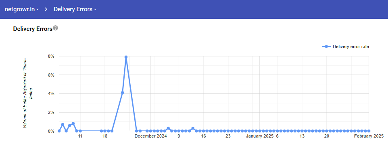
Task: Click the Delivery Errors breadcrumb text
Action: click(73, 9)
